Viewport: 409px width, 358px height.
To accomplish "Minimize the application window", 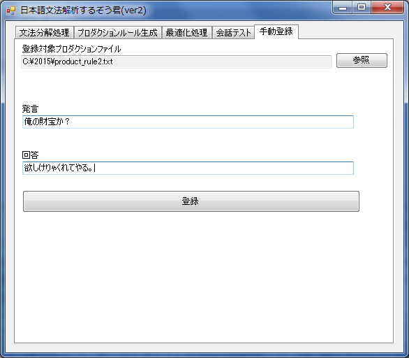I will pos(343,8).
